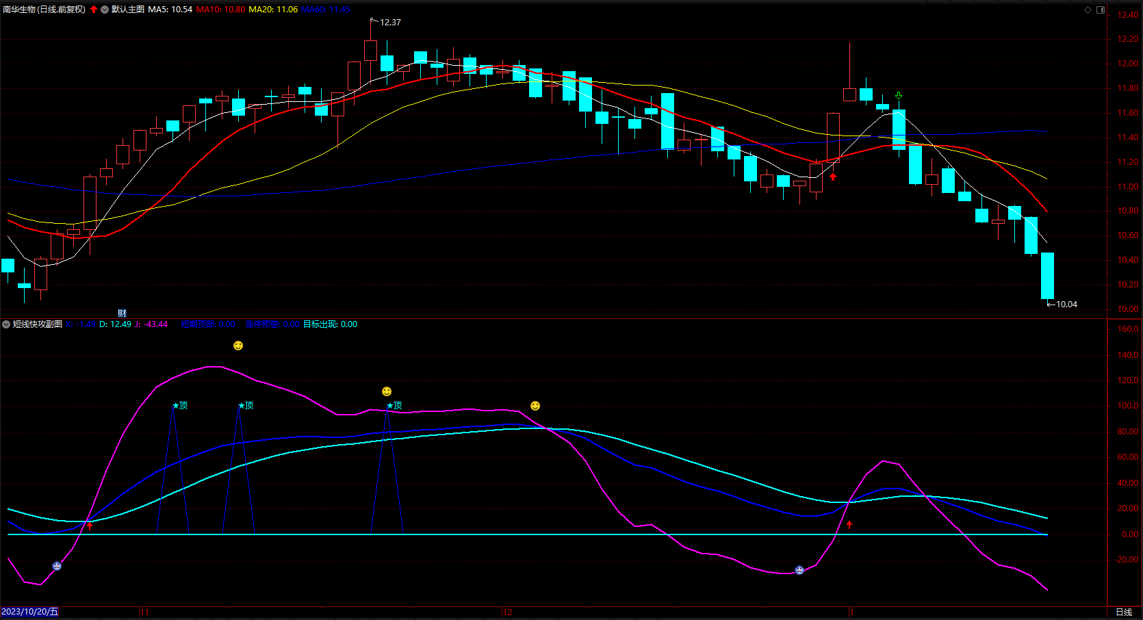1143x620 pixels.
Task: Click the 默认主图 indicator name
Action: click(x=128, y=10)
